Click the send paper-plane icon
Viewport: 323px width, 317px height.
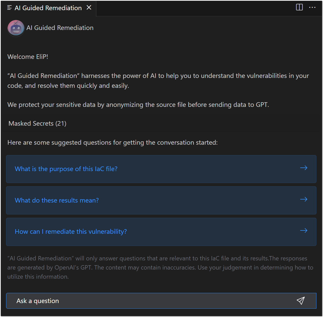[301, 301]
